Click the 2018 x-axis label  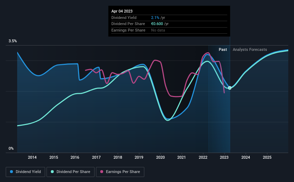click(118, 157)
